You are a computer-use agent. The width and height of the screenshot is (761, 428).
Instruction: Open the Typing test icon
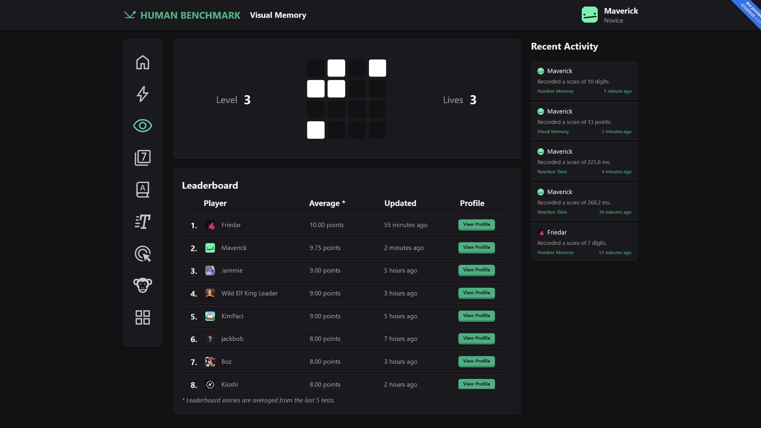coord(143,222)
